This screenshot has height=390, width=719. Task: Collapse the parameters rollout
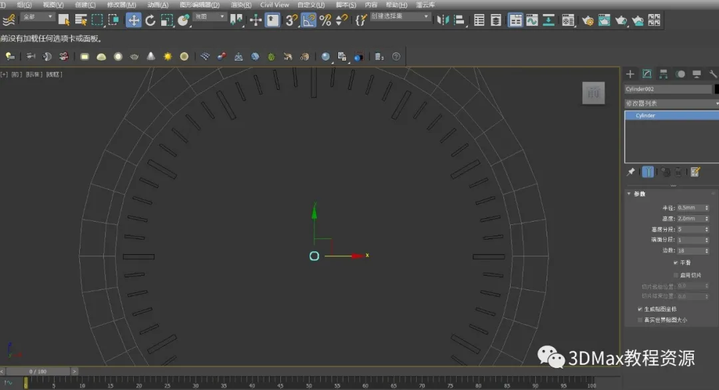point(629,194)
